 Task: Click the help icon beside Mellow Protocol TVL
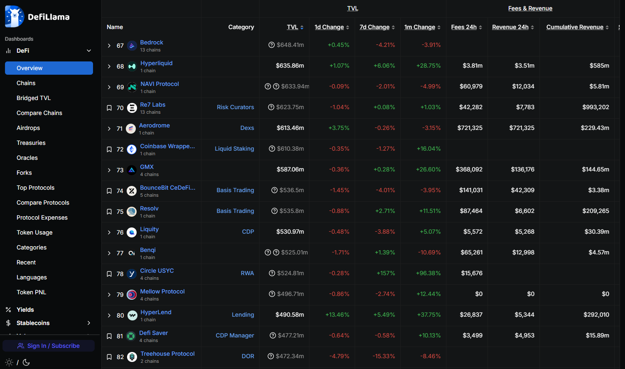[x=272, y=294]
